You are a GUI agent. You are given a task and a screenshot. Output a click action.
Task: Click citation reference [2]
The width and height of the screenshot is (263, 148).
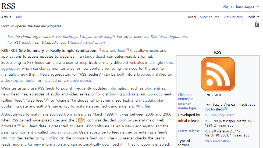tap(99, 49)
